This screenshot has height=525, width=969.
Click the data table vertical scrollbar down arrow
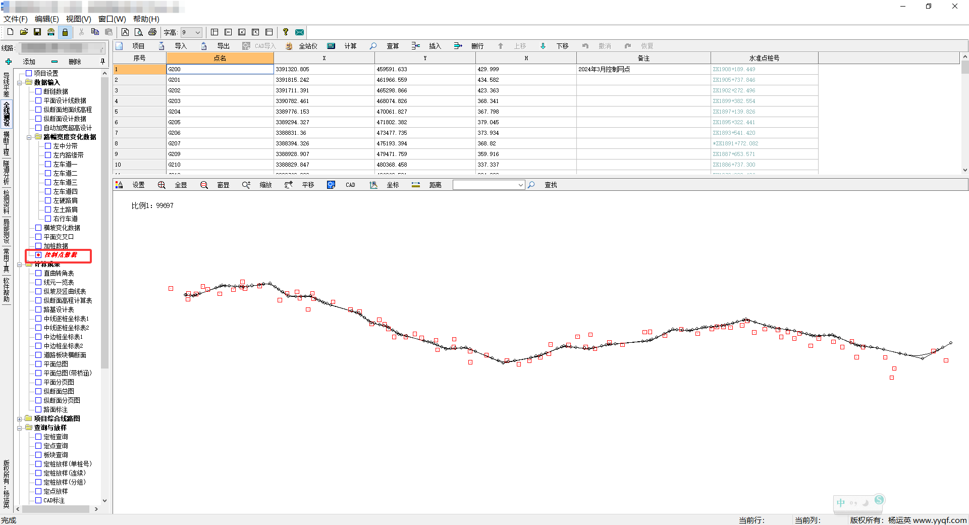click(965, 170)
